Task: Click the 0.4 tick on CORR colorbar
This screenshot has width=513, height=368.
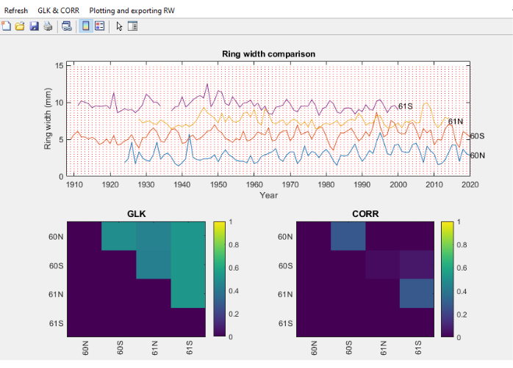Action: [462, 291]
